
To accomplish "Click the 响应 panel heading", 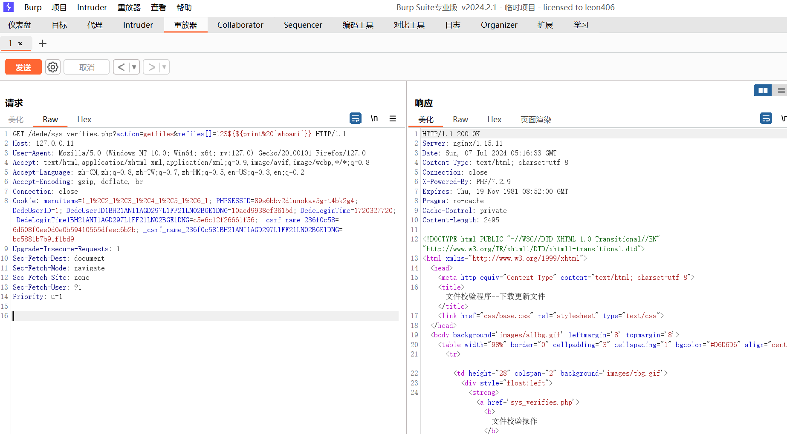I will pyautogui.click(x=424, y=103).
